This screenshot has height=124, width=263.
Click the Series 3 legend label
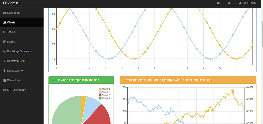pos(106,98)
